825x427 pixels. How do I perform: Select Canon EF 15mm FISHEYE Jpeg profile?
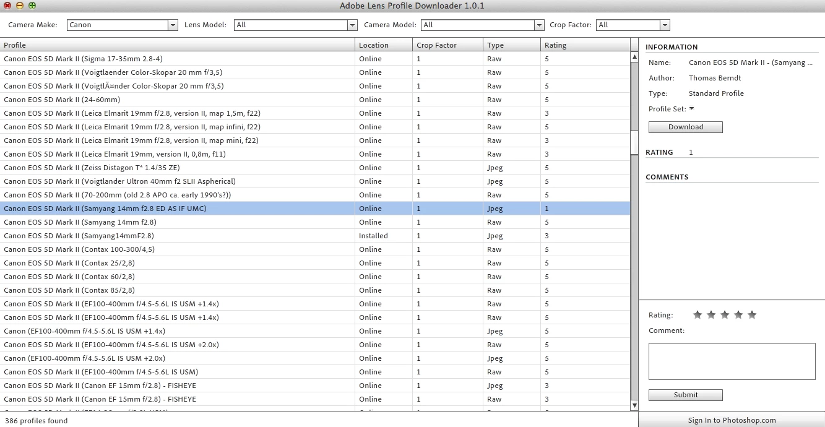point(315,386)
